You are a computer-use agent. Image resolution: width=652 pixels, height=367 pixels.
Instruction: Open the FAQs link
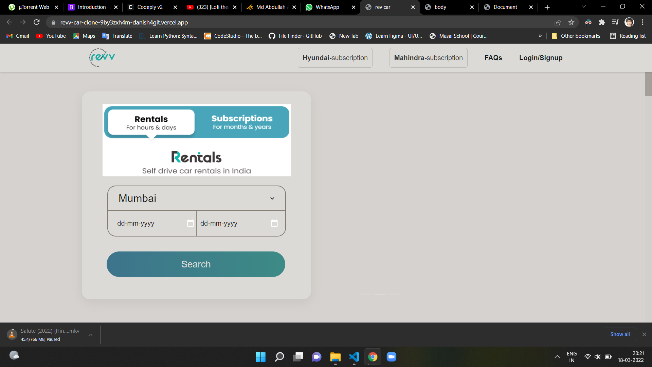[x=493, y=58]
